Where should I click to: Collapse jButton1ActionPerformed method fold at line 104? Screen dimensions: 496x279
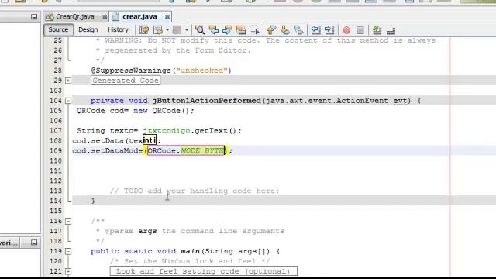tap(68, 101)
